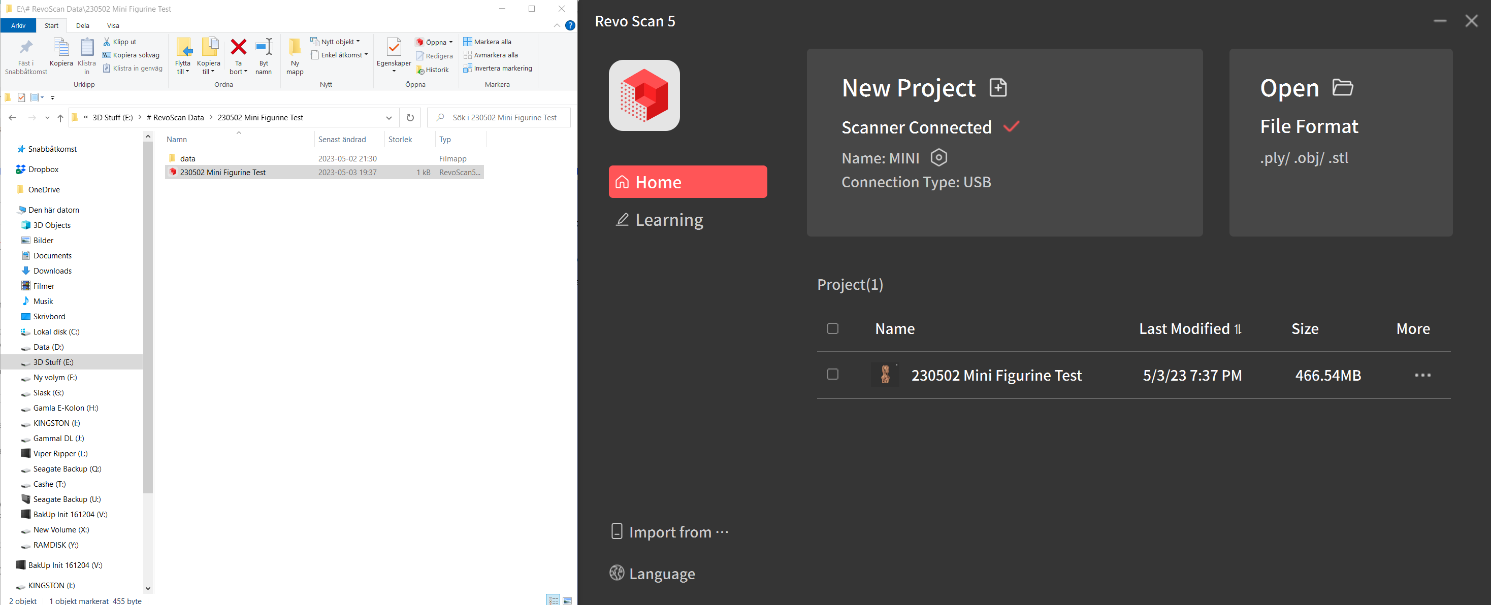Open scanner settings hexagon icon next to MINI

point(938,157)
